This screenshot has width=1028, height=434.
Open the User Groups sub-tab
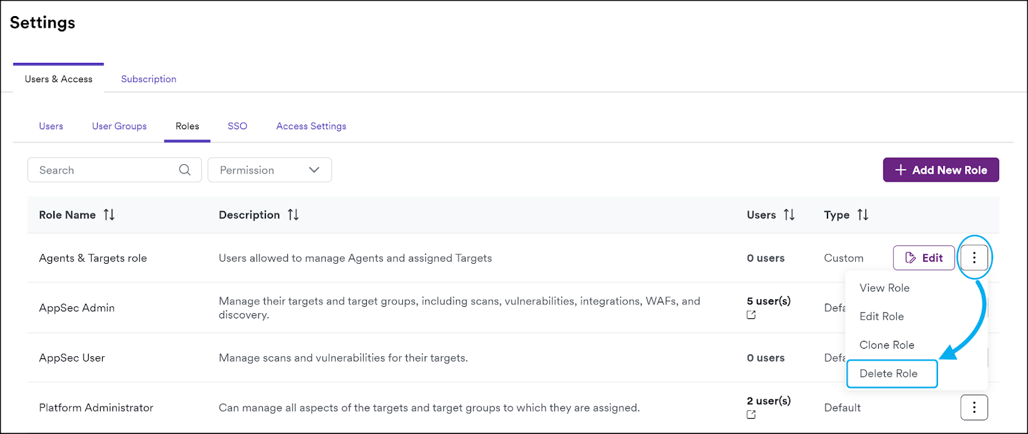[119, 126]
